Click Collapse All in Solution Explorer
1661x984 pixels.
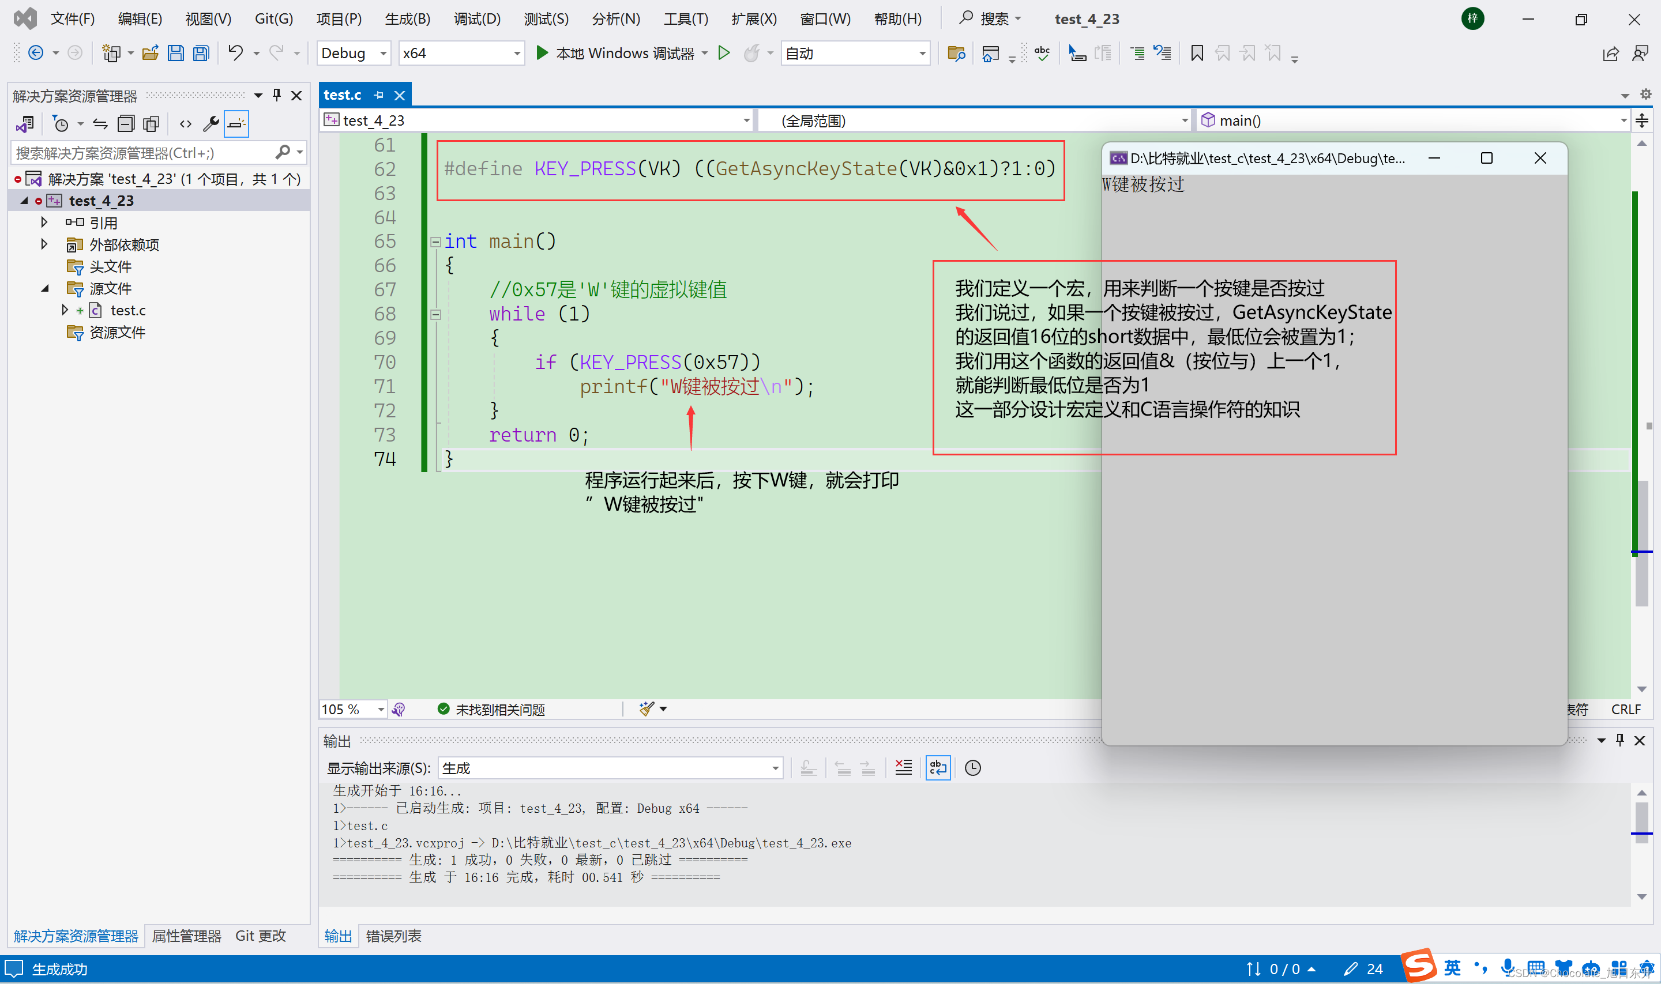125,123
